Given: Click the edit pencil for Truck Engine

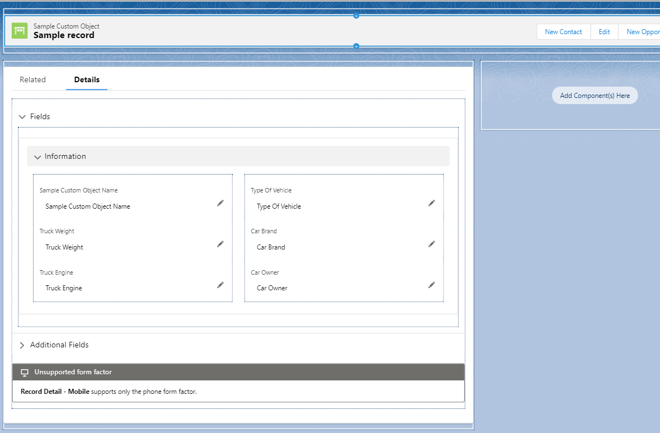Looking at the screenshot, I should pos(220,285).
